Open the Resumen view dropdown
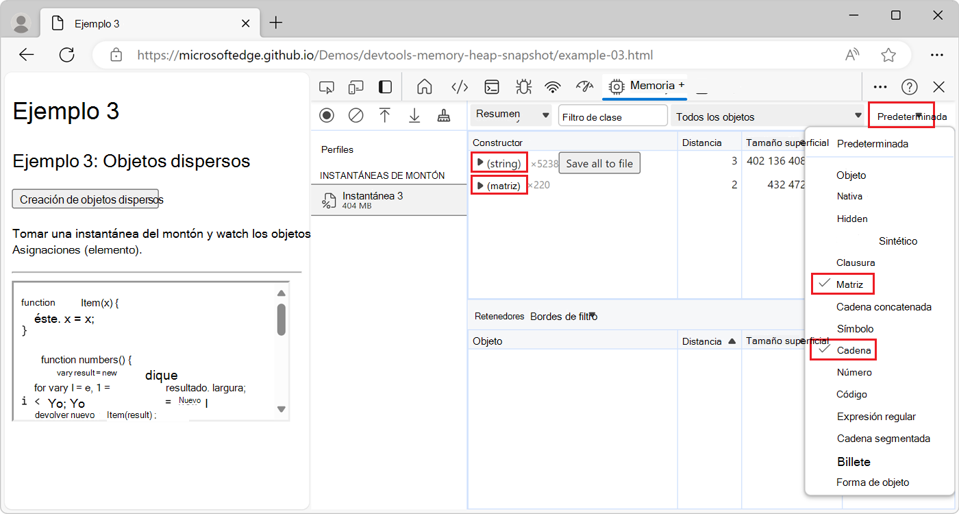This screenshot has width=959, height=514. click(x=510, y=115)
